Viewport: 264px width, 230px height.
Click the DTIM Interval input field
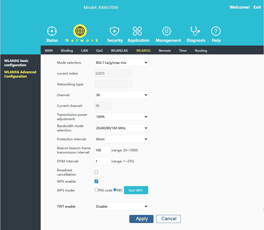(x=103, y=161)
